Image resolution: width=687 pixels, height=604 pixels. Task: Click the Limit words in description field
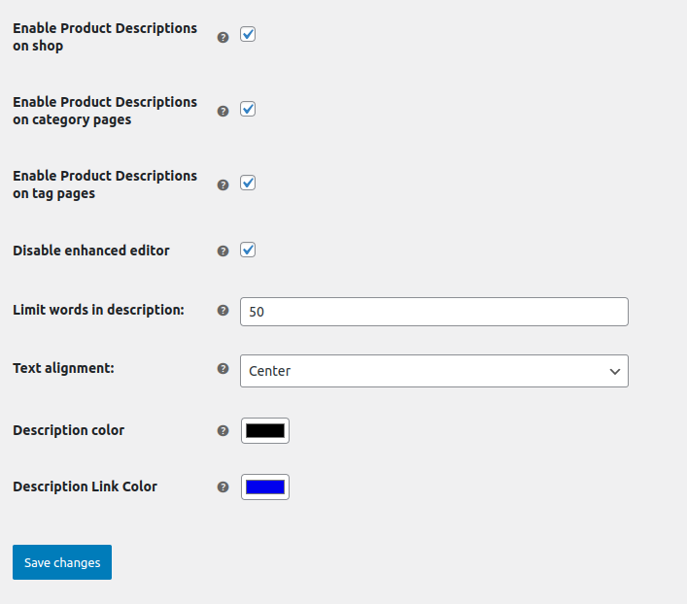[433, 312]
